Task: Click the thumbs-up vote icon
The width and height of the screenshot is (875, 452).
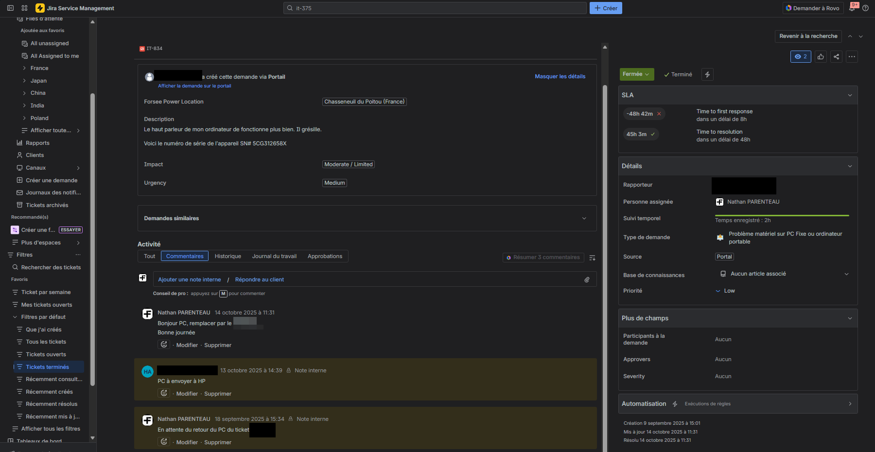Action: [x=821, y=57]
